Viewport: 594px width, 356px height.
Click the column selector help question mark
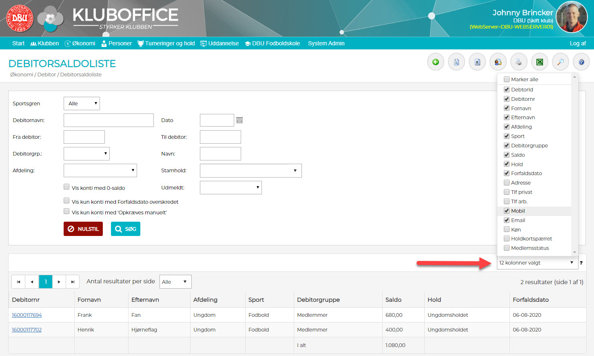pyautogui.click(x=581, y=263)
